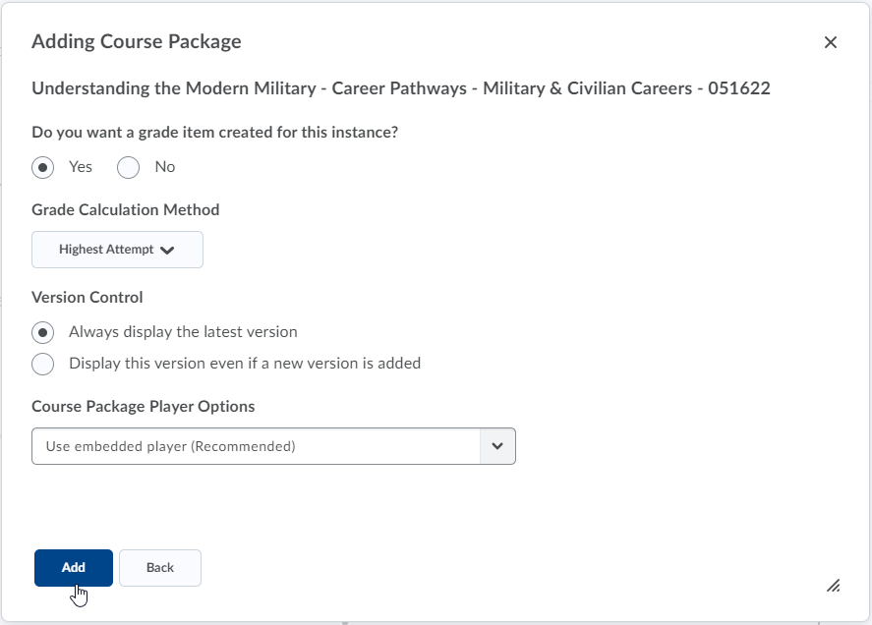Select Yes radio for grade item creation
The image size is (872, 625).
pos(43,167)
